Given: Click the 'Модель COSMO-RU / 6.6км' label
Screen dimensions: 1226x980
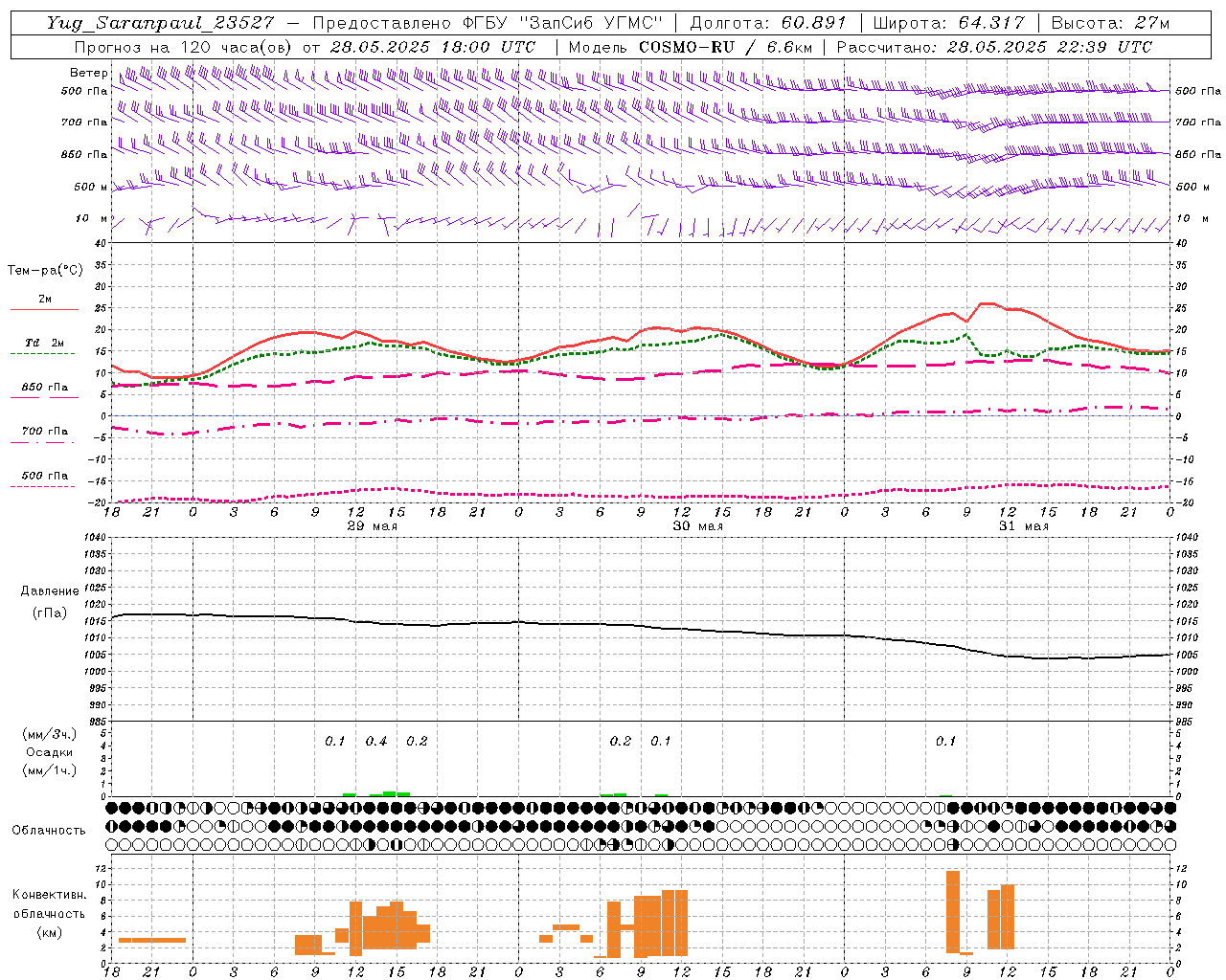Looking at the screenshot, I should coord(690,47).
